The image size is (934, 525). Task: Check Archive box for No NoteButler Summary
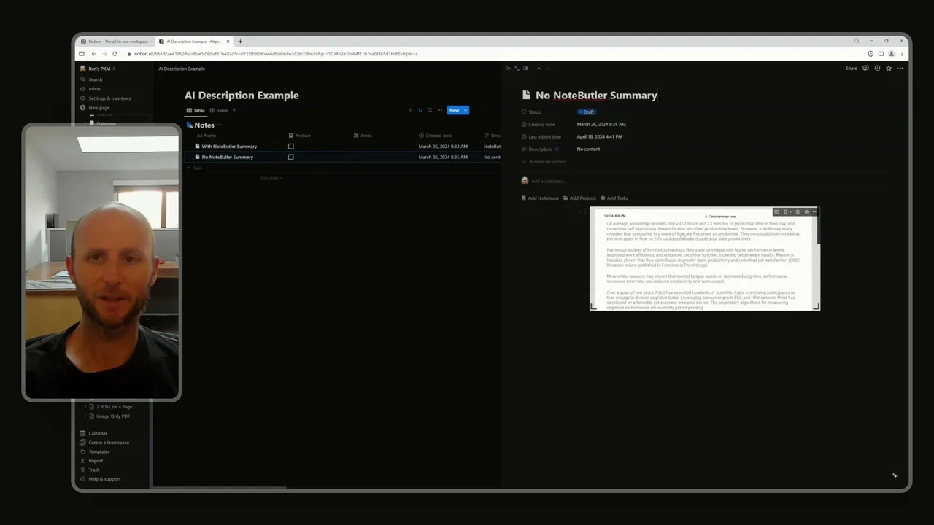click(290, 157)
